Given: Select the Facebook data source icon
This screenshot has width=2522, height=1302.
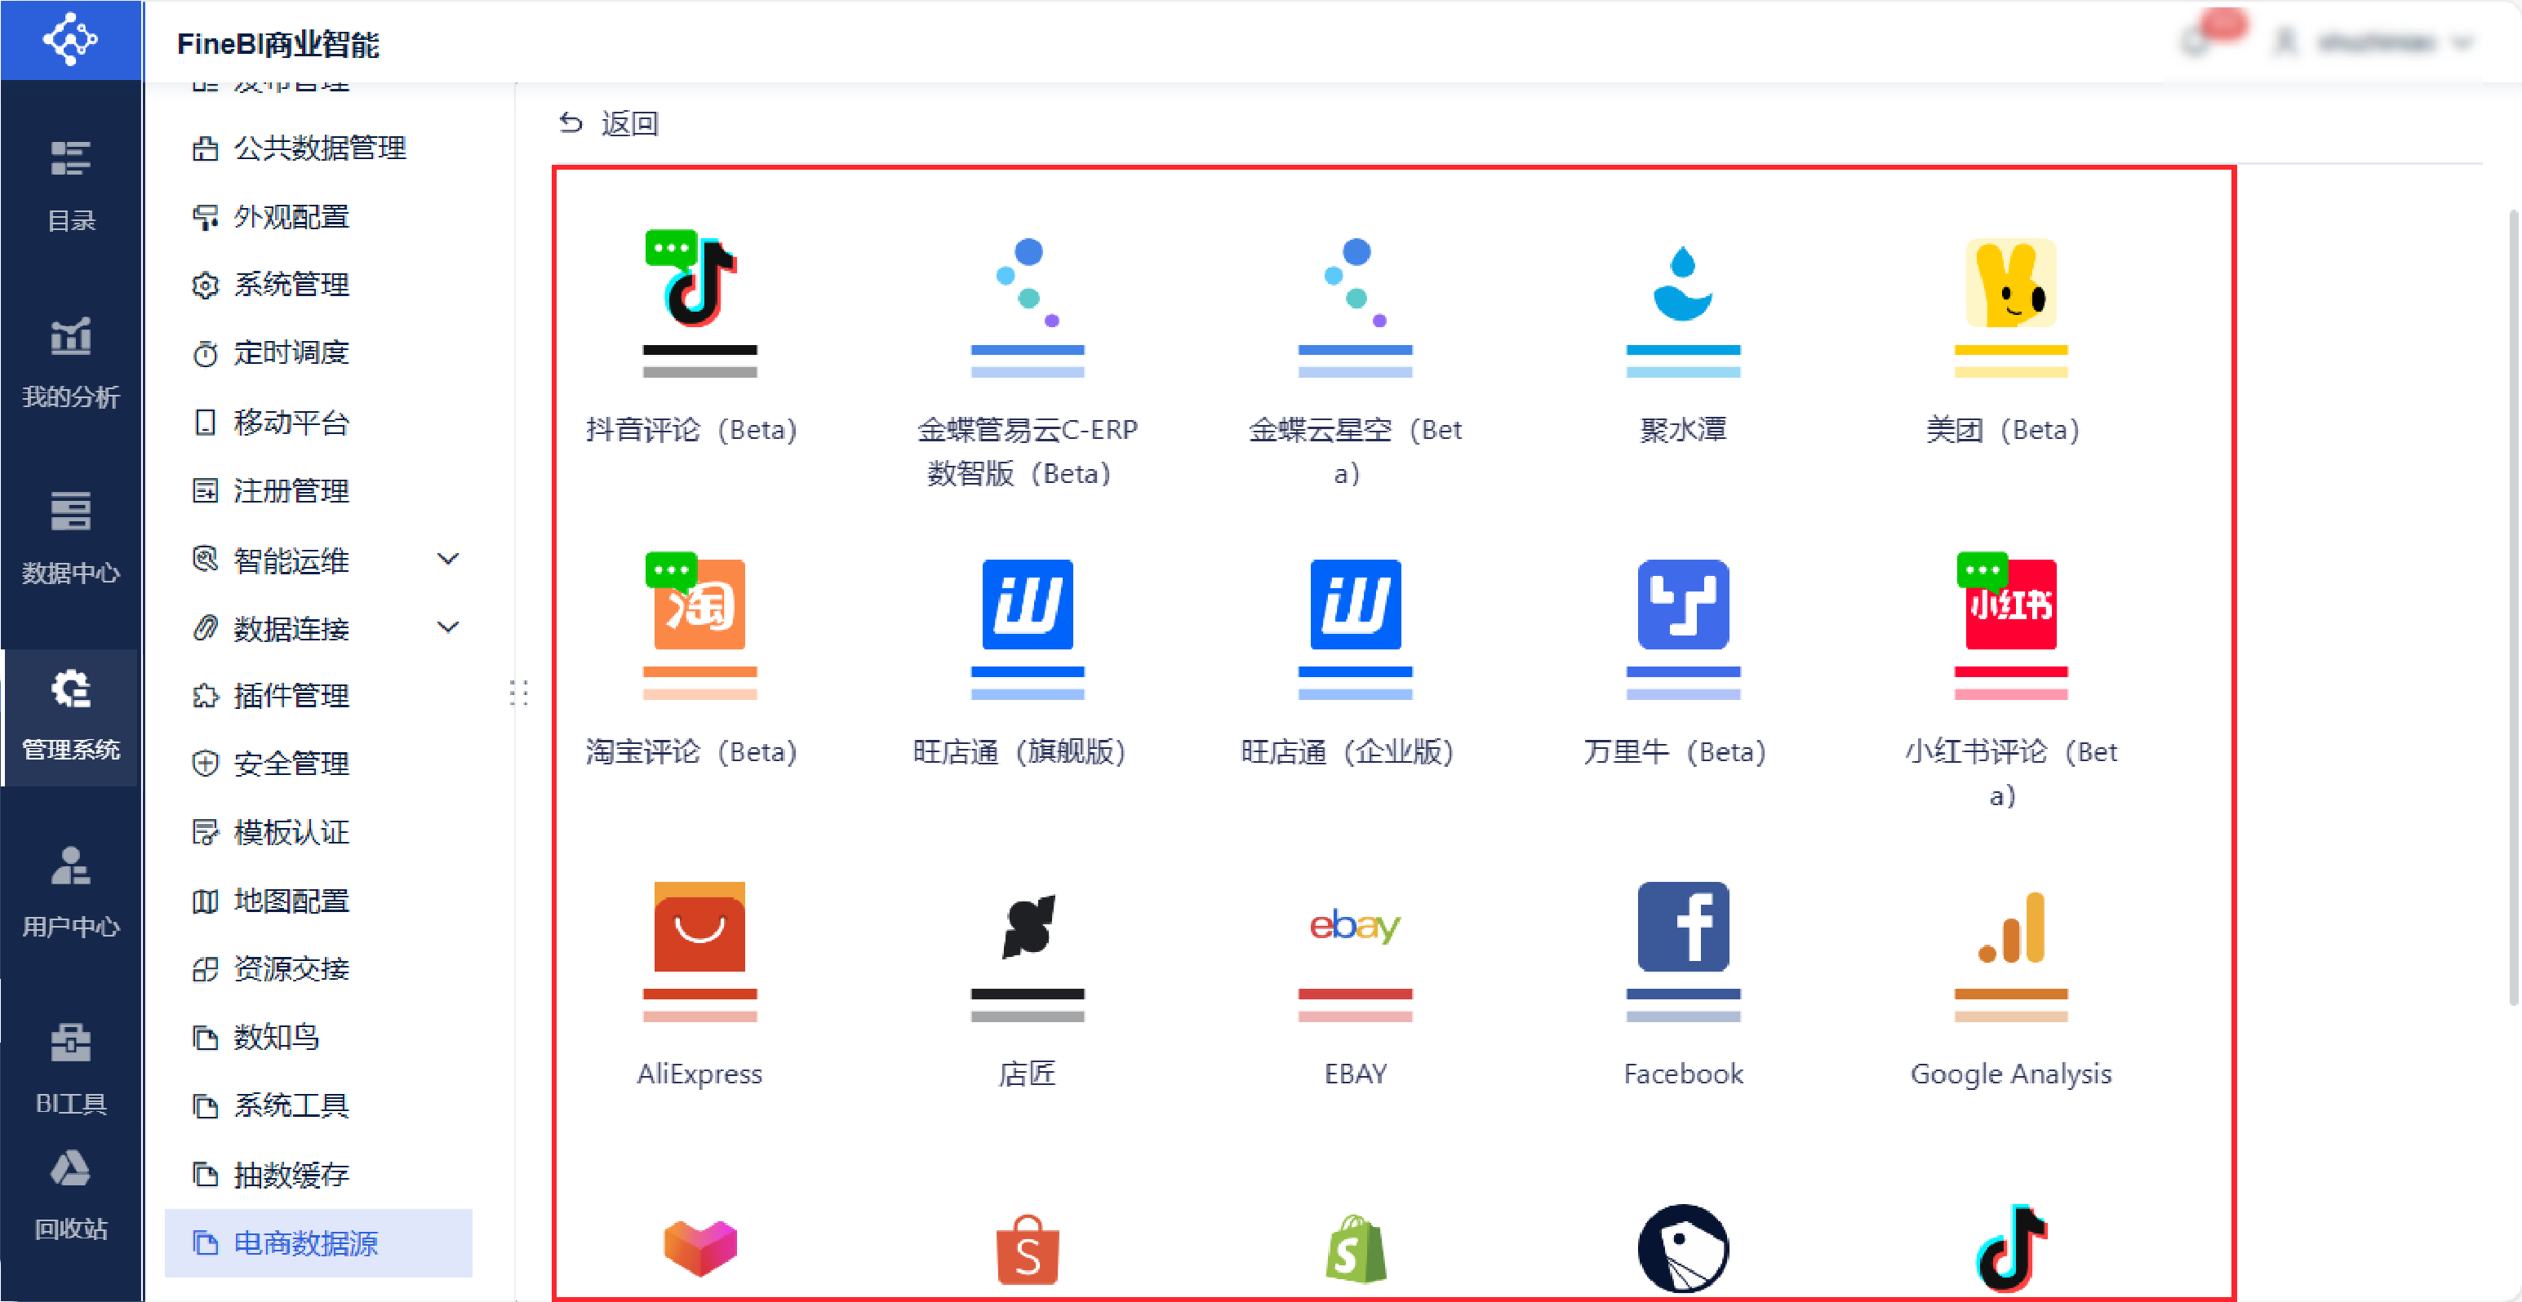Looking at the screenshot, I should coord(1682,927).
